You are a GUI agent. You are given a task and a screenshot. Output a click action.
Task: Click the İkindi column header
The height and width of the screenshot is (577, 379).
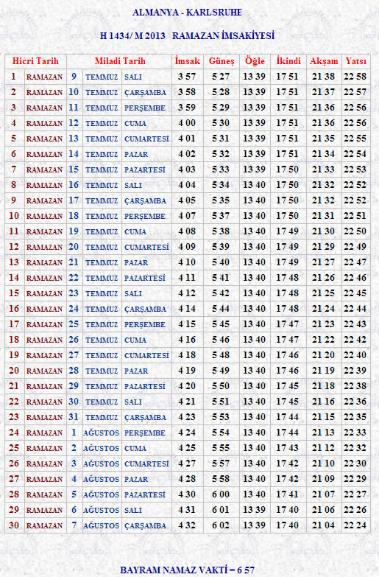pyautogui.click(x=288, y=61)
